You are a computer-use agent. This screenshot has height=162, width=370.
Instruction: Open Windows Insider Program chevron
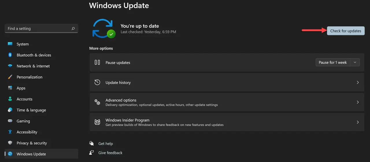[x=358, y=122]
